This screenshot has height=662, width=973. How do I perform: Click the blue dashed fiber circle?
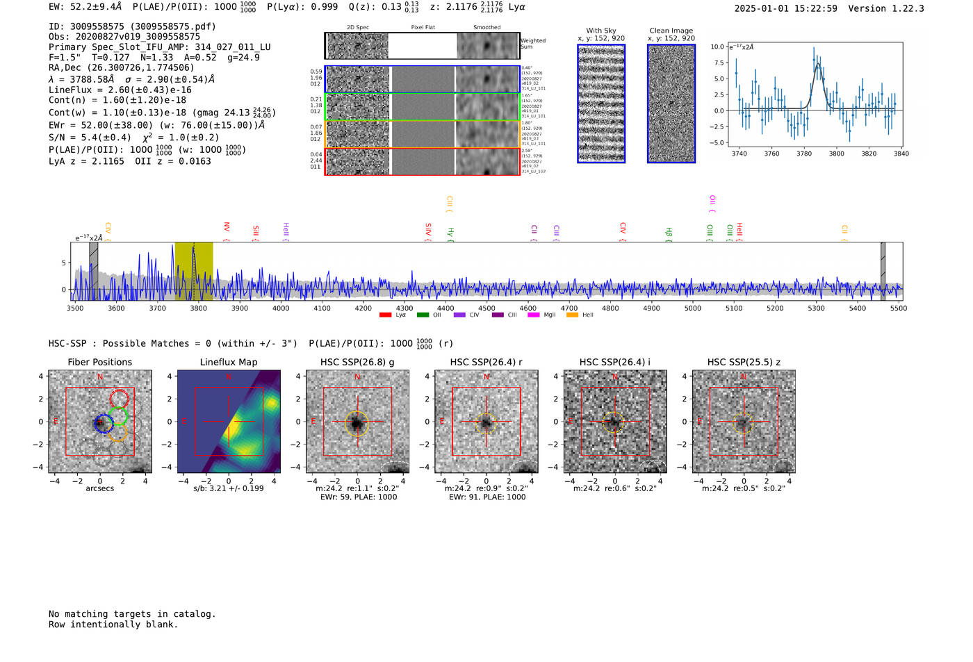tap(103, 424)
